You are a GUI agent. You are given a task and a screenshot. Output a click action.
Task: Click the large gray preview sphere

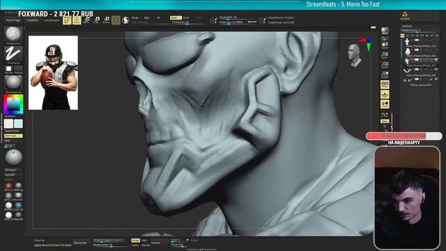(13, 157)
